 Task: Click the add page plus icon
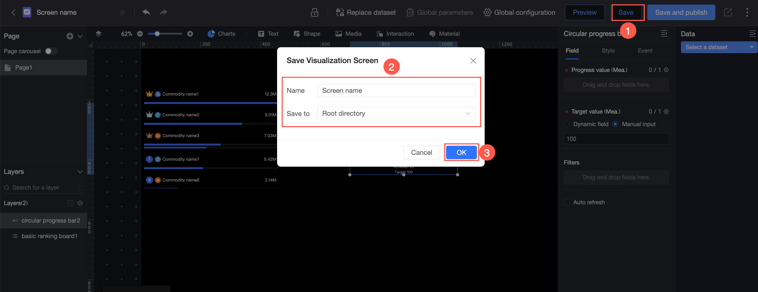70,36
